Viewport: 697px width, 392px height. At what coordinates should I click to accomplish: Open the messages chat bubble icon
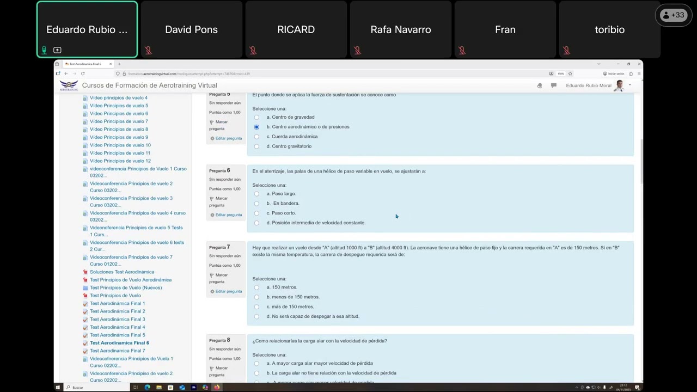(x=553, y=85)
